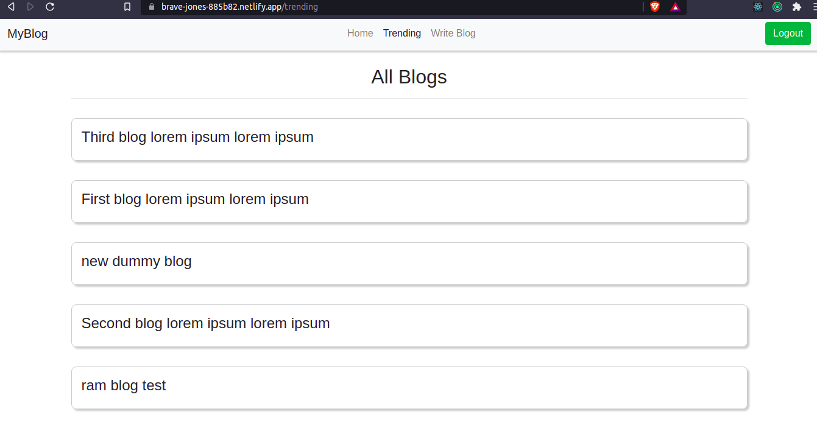Click the green Logout button
The width and height of the screenshot is (817, 428).
tap(788, 33)
